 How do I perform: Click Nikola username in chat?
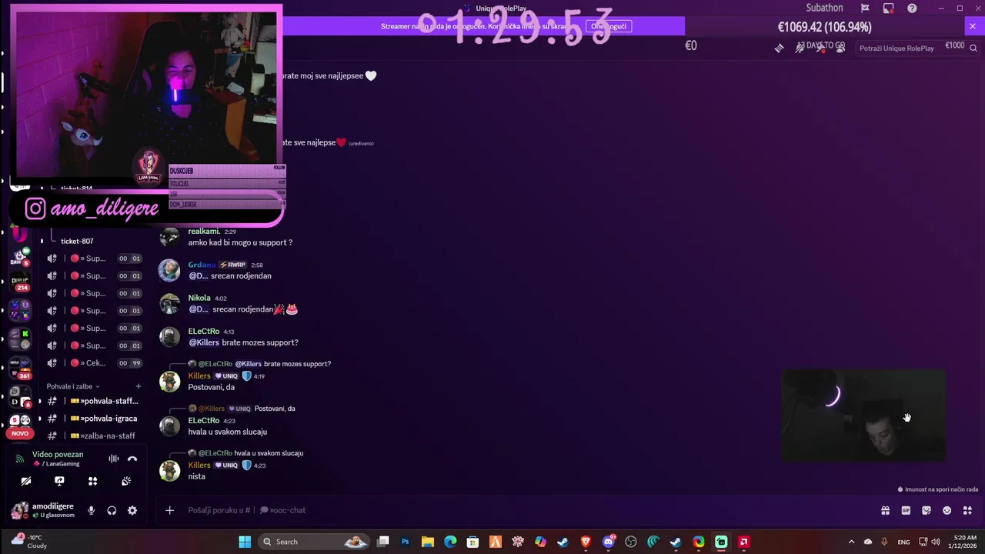coord(199,298)
